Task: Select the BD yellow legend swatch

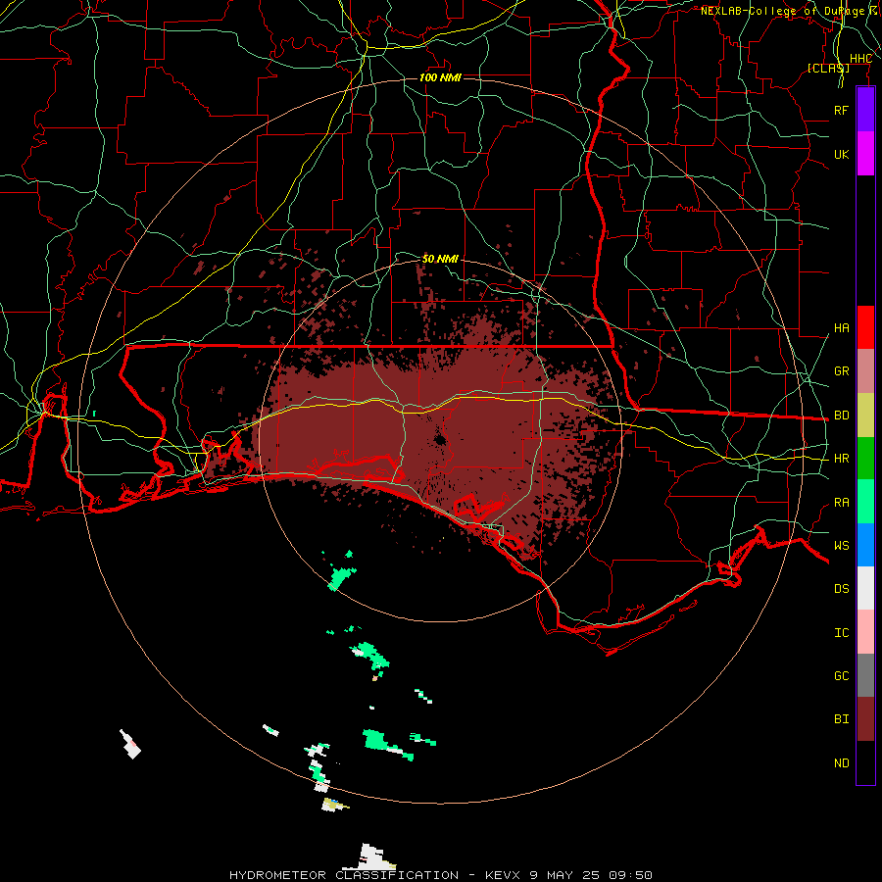Action: coord(865,416)
